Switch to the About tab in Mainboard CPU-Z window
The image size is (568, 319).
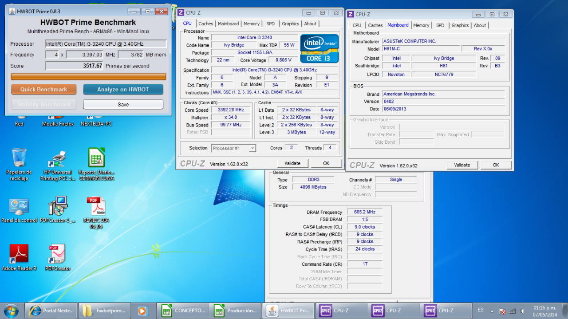pyautogui.click(x=480, y=25)
